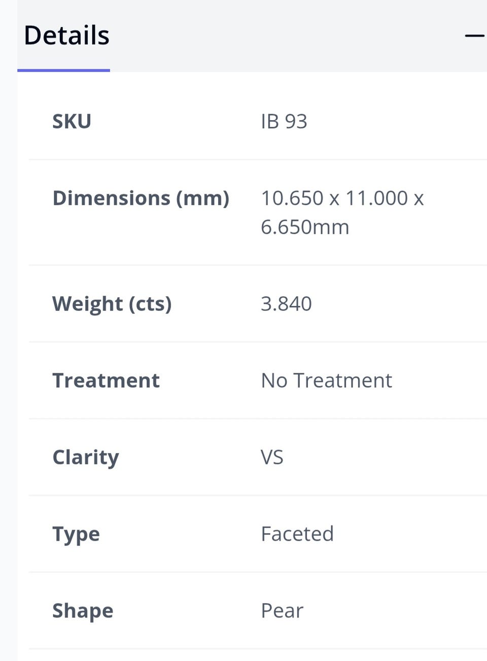The height and width of the screenshot is (661, 487).
Task: Open the Details tab heading
Action: [66, 36]
